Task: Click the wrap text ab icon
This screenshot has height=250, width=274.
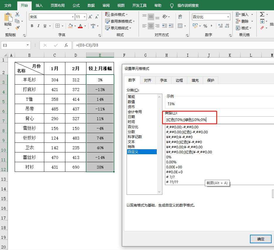Action: (x=180, y=17)
